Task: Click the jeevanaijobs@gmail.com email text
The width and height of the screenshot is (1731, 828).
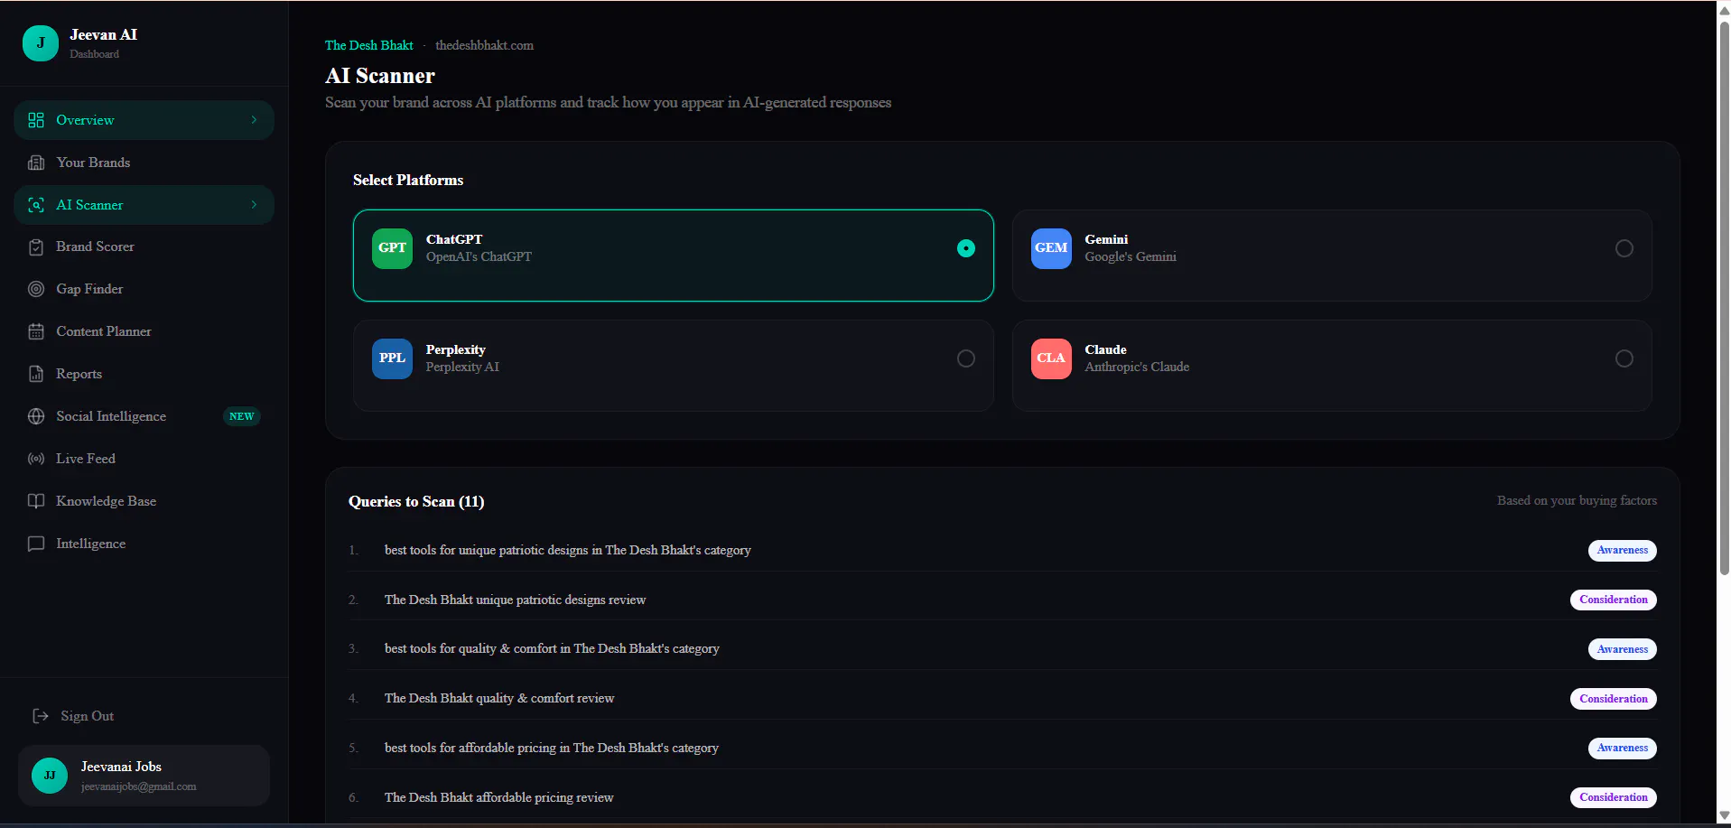Action: pyautogui.click(x=139, y=786)
